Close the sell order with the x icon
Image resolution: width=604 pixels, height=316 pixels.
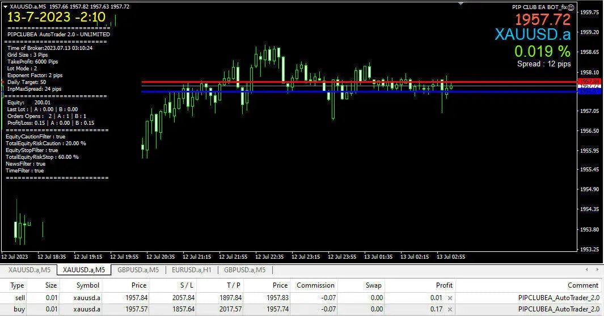point(450,298)
